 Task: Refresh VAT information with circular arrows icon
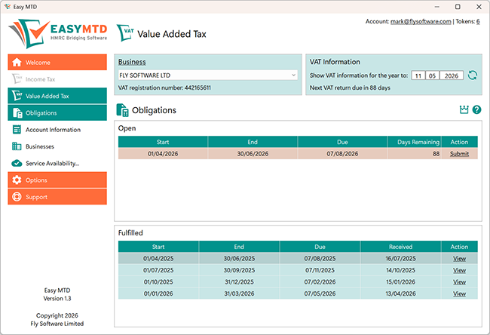[x=473, y=75]
